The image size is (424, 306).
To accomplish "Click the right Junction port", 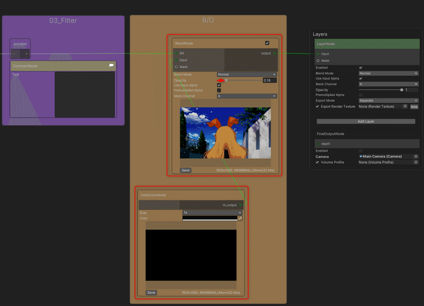I will pos(26,54).
